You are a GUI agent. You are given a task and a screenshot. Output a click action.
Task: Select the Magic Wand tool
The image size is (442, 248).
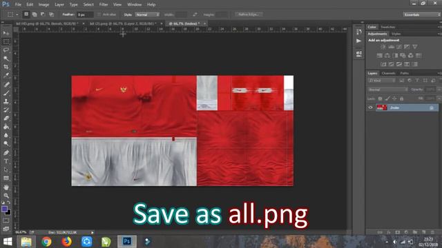6,59
